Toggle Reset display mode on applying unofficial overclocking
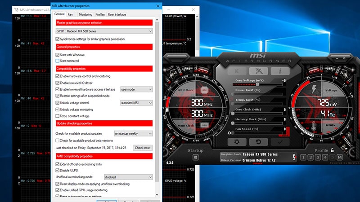The height and width of the screenshot is (202, 360). pyautogui.click(x=58, y=184)
